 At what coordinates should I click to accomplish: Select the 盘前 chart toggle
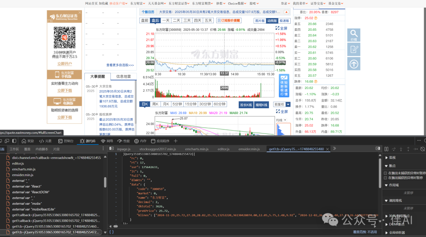(x=144, y=20)
